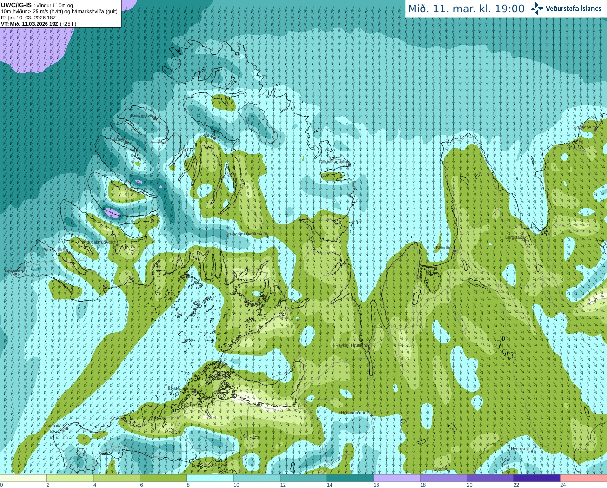
Task: Click the 6–8 m/s olive legend swatch
Action: tap(164, 478)
